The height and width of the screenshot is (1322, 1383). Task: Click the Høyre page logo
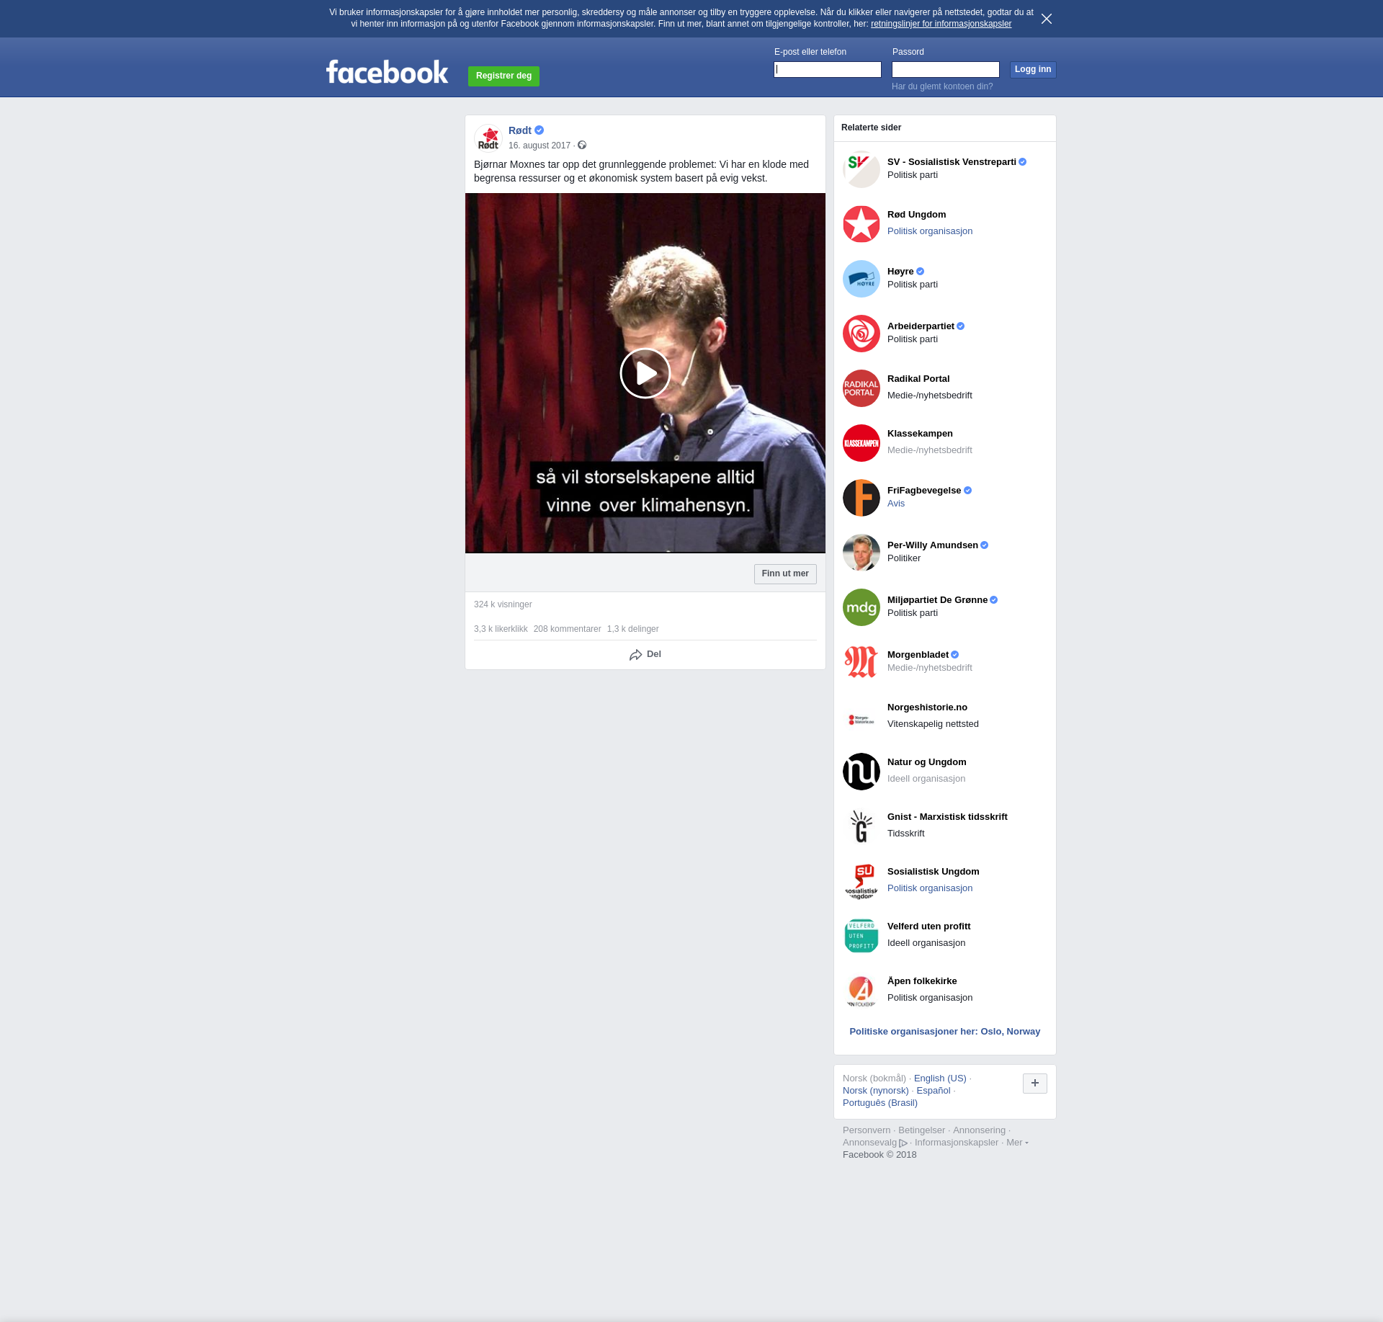(x=861, y=279)
